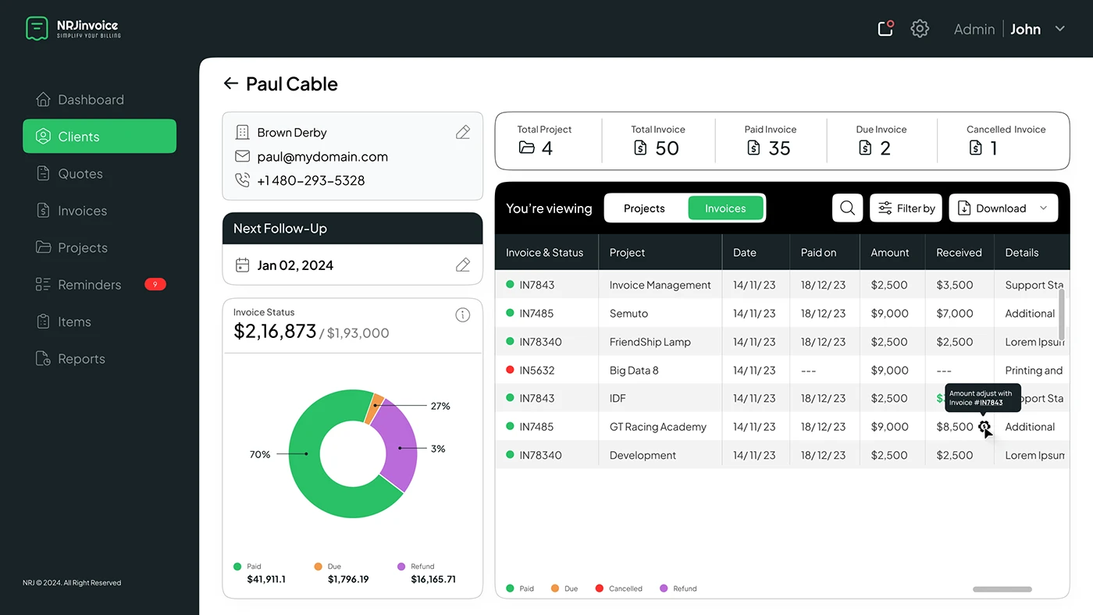Select invoice IN5632 row
The image size is (1093, 615).
[782, 370]
